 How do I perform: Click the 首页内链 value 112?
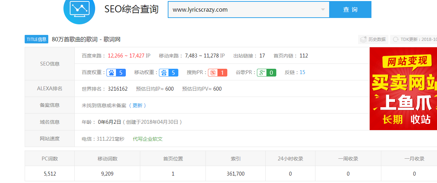point(304,56)
